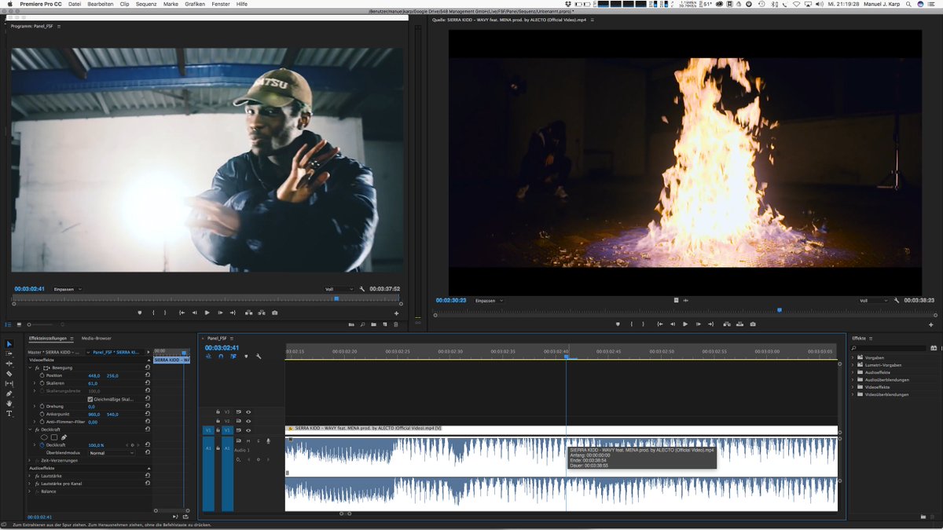Select the video clip on track V1
This screenshot has height=530, width=943.
click(561, 429)
